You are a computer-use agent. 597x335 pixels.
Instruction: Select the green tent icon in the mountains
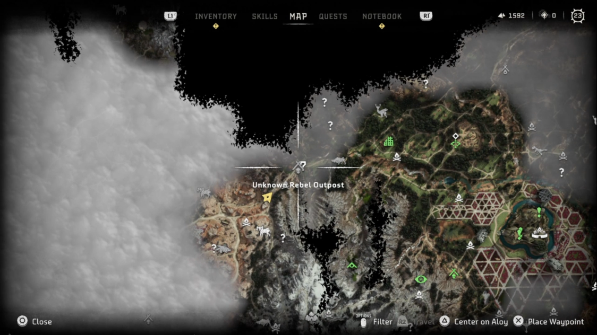352,265
